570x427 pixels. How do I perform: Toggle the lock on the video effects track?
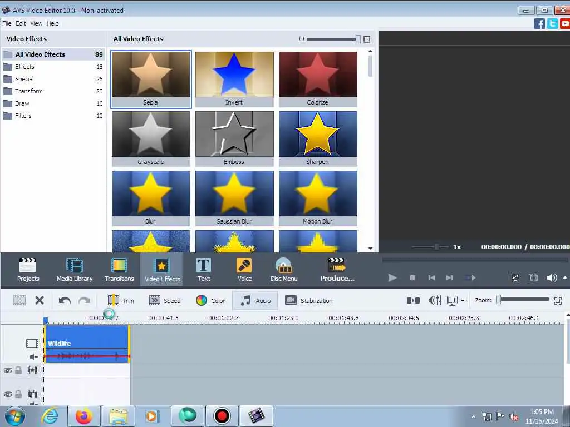click(x=18, y=370)
